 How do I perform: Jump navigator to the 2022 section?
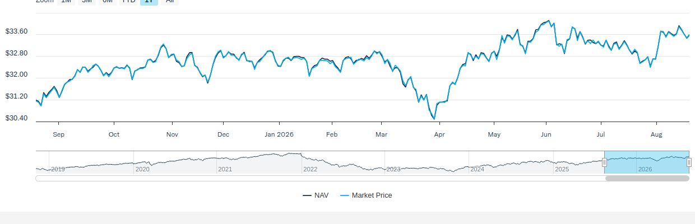click(x=310, y=169)
